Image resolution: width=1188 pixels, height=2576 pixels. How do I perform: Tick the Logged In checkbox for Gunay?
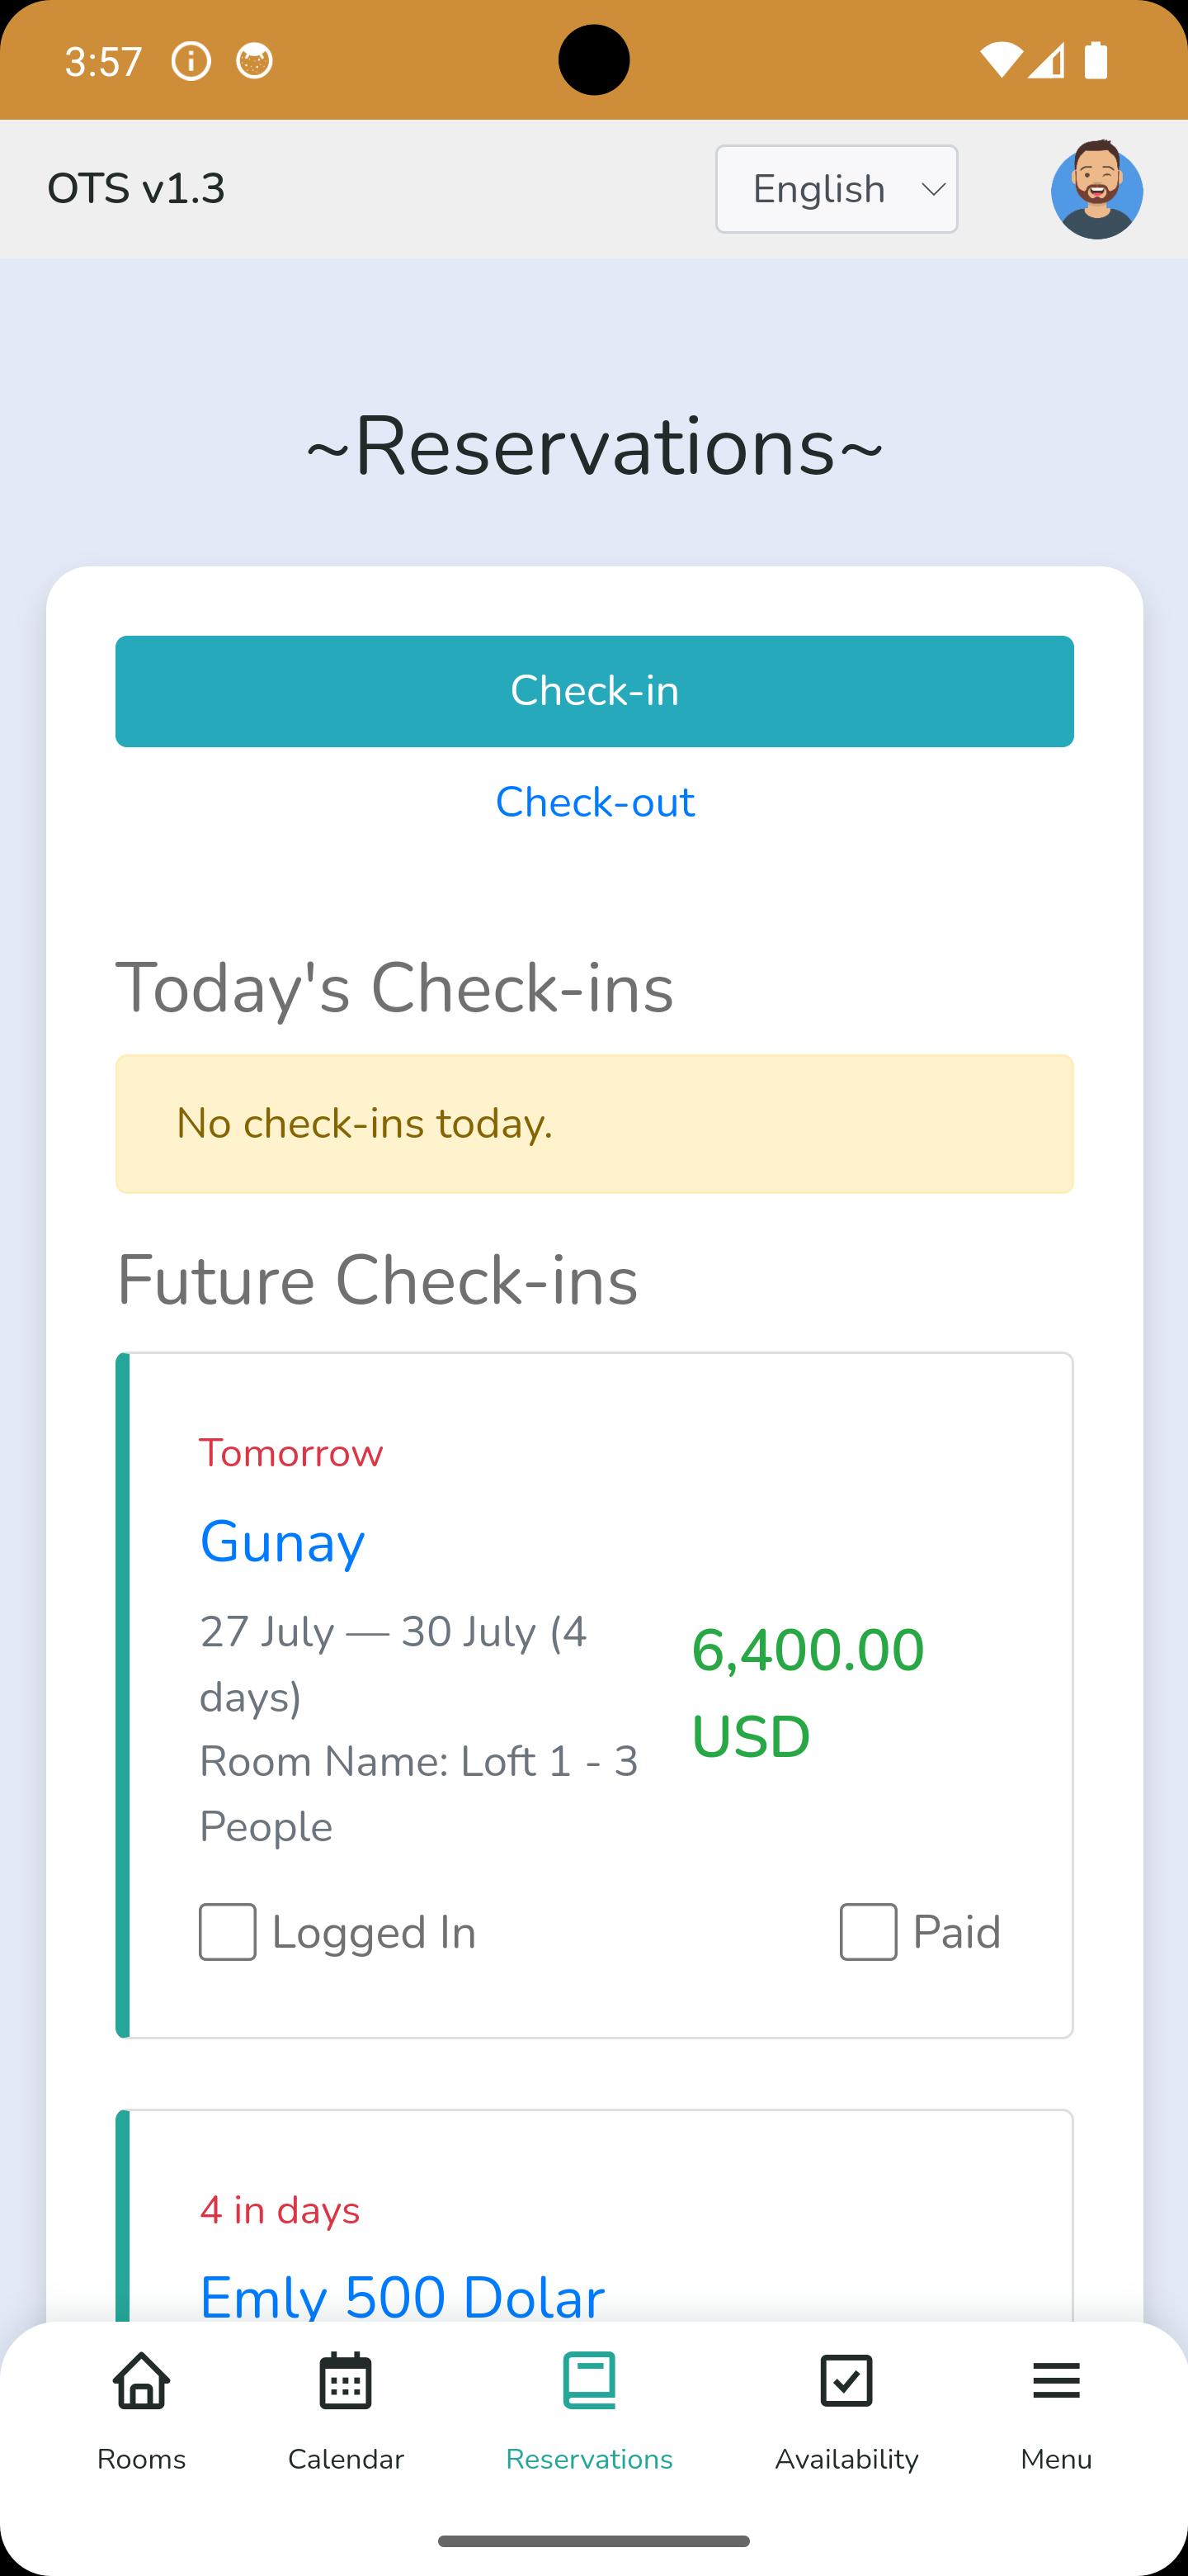(x=228, y=1931)
